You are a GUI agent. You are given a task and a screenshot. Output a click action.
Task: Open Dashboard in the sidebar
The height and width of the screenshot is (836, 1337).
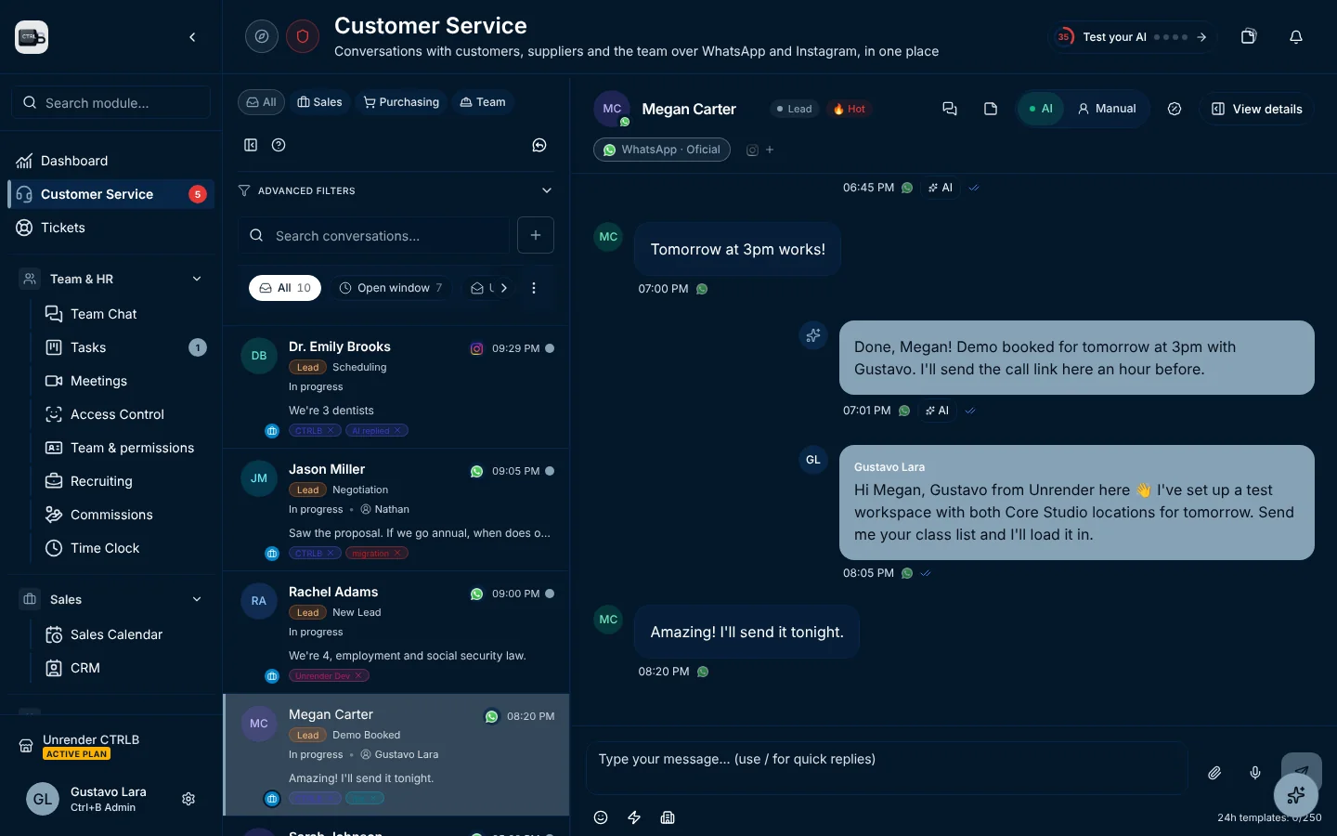coord(111,161)
